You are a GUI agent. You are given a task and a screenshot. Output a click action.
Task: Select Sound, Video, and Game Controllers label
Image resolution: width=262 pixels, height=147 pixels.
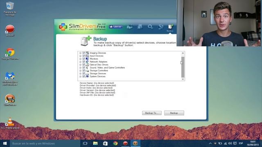[107, 67]
